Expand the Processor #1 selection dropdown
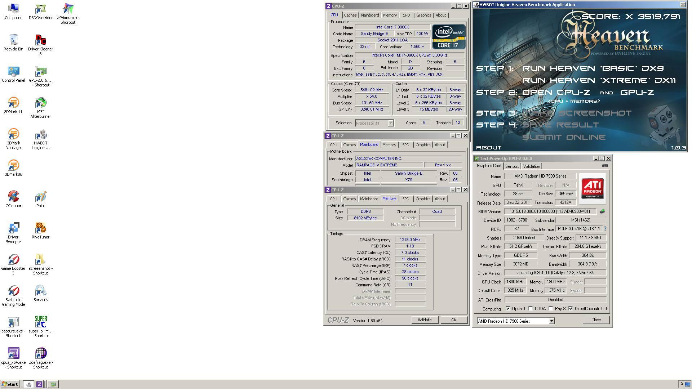 coord(391,123)
